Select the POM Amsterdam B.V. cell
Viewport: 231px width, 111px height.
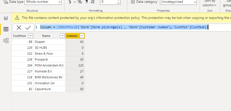pos(49,65)
